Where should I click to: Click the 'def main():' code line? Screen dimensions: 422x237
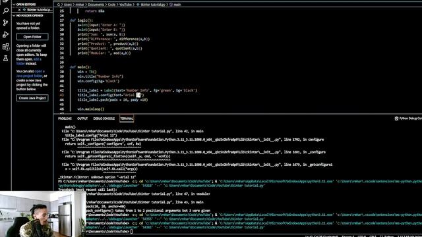pos(80,67)
